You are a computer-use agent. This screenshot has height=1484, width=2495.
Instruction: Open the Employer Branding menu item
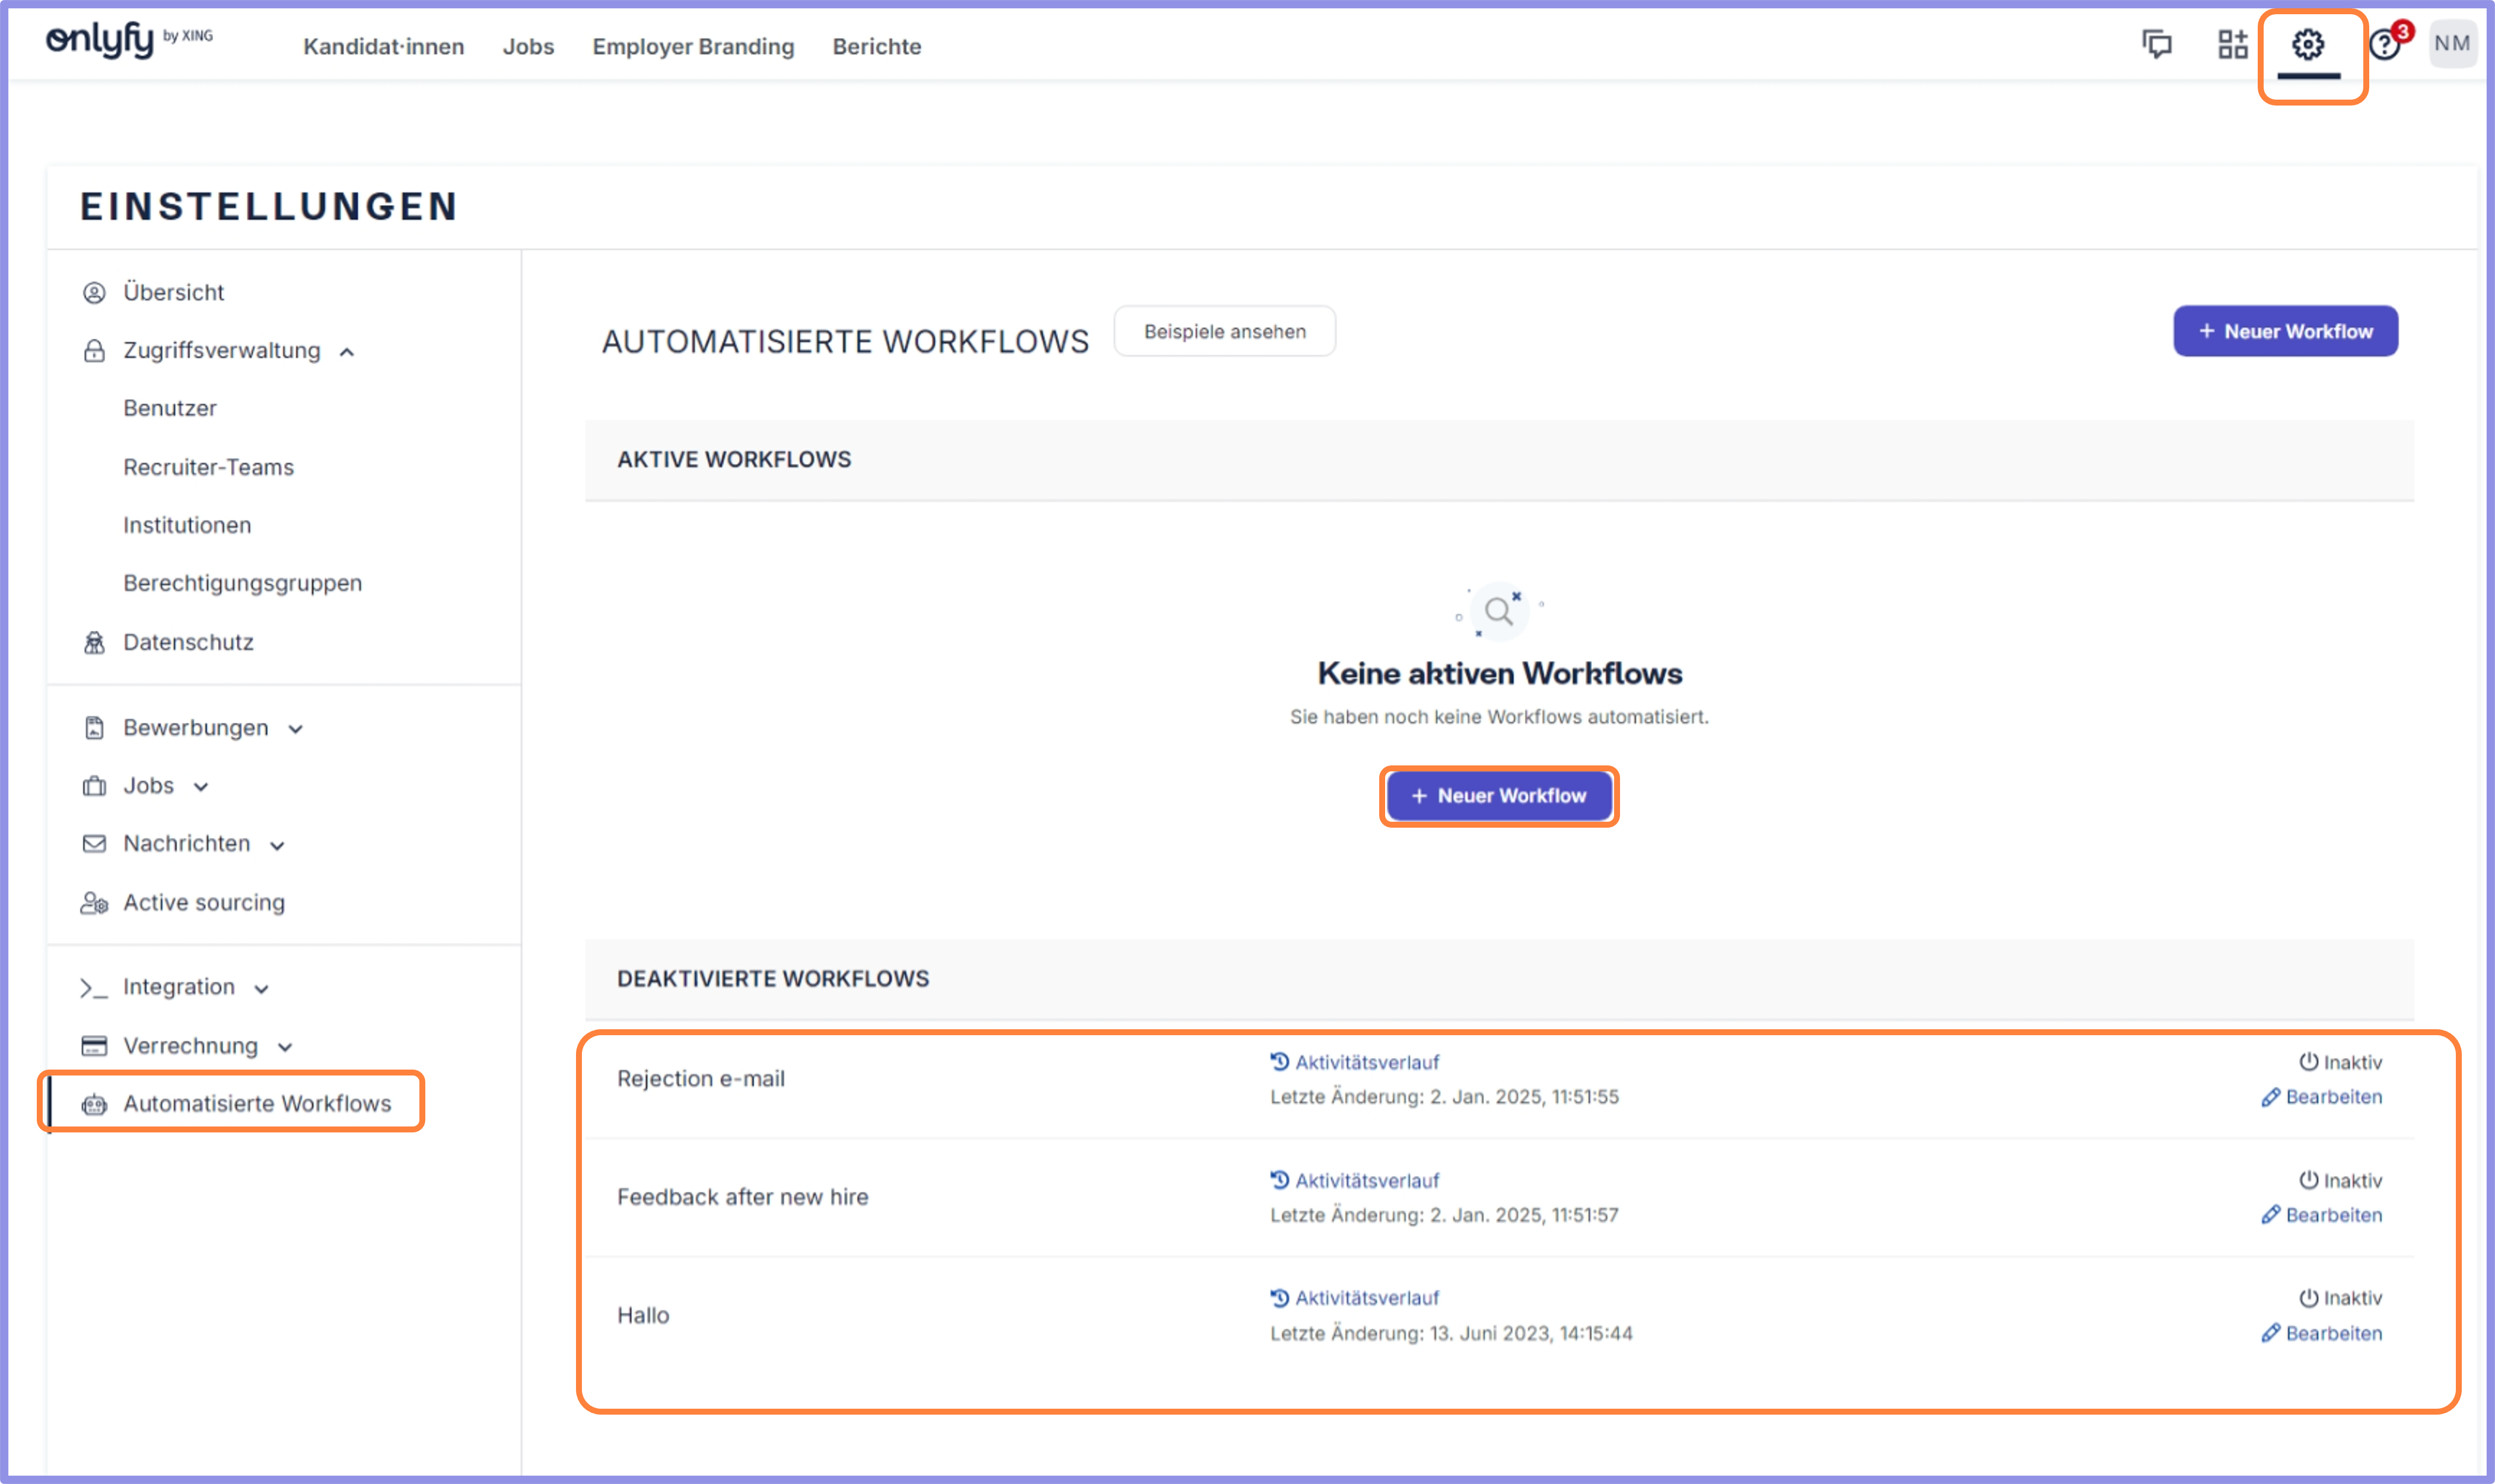click(693, 46)
